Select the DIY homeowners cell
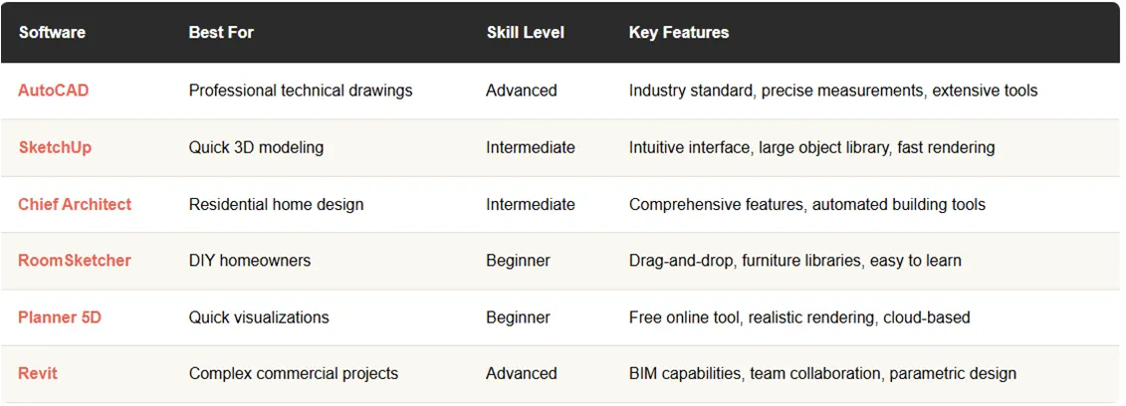Image resolution: width=1126 pixels, height=406 pixels. click(250, 261)
